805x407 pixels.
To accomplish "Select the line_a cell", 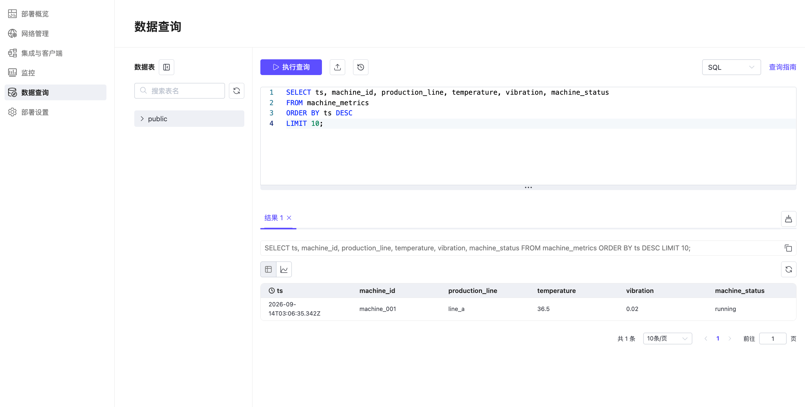I will pyautogui.click(x=456, y=309).
